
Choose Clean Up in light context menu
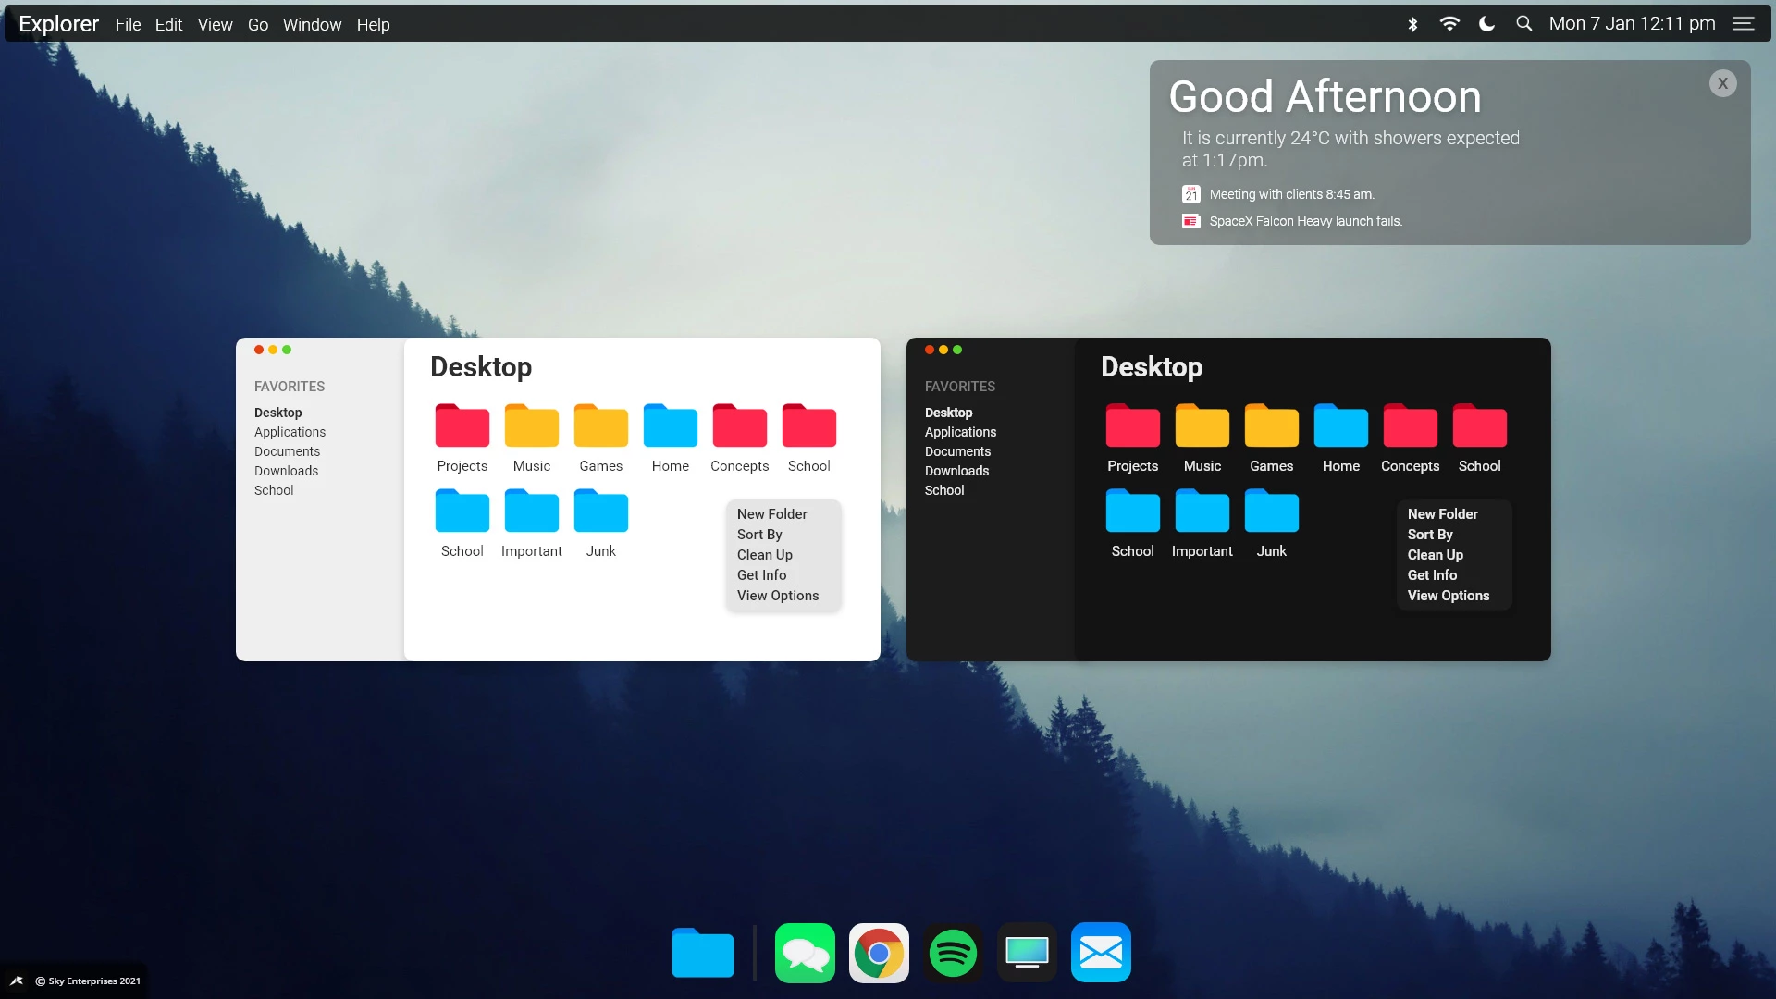pos(764,555)
